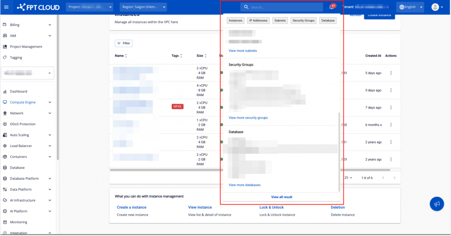Screen dimensions: 451x236
Task: Change language from English dropdown
Action: (x=410, y=7)
